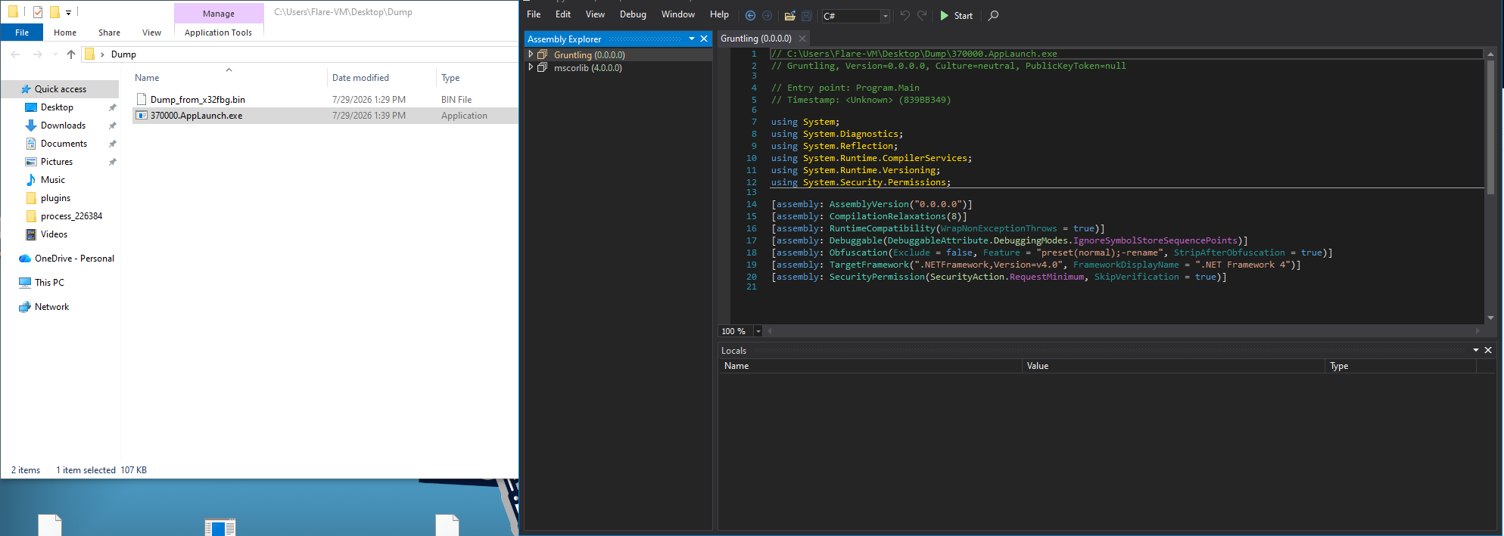Click the New folder icon in Explorer title bar
Image resolution: width=1504 pixels, height=536 pixels.
pos(54,12)
